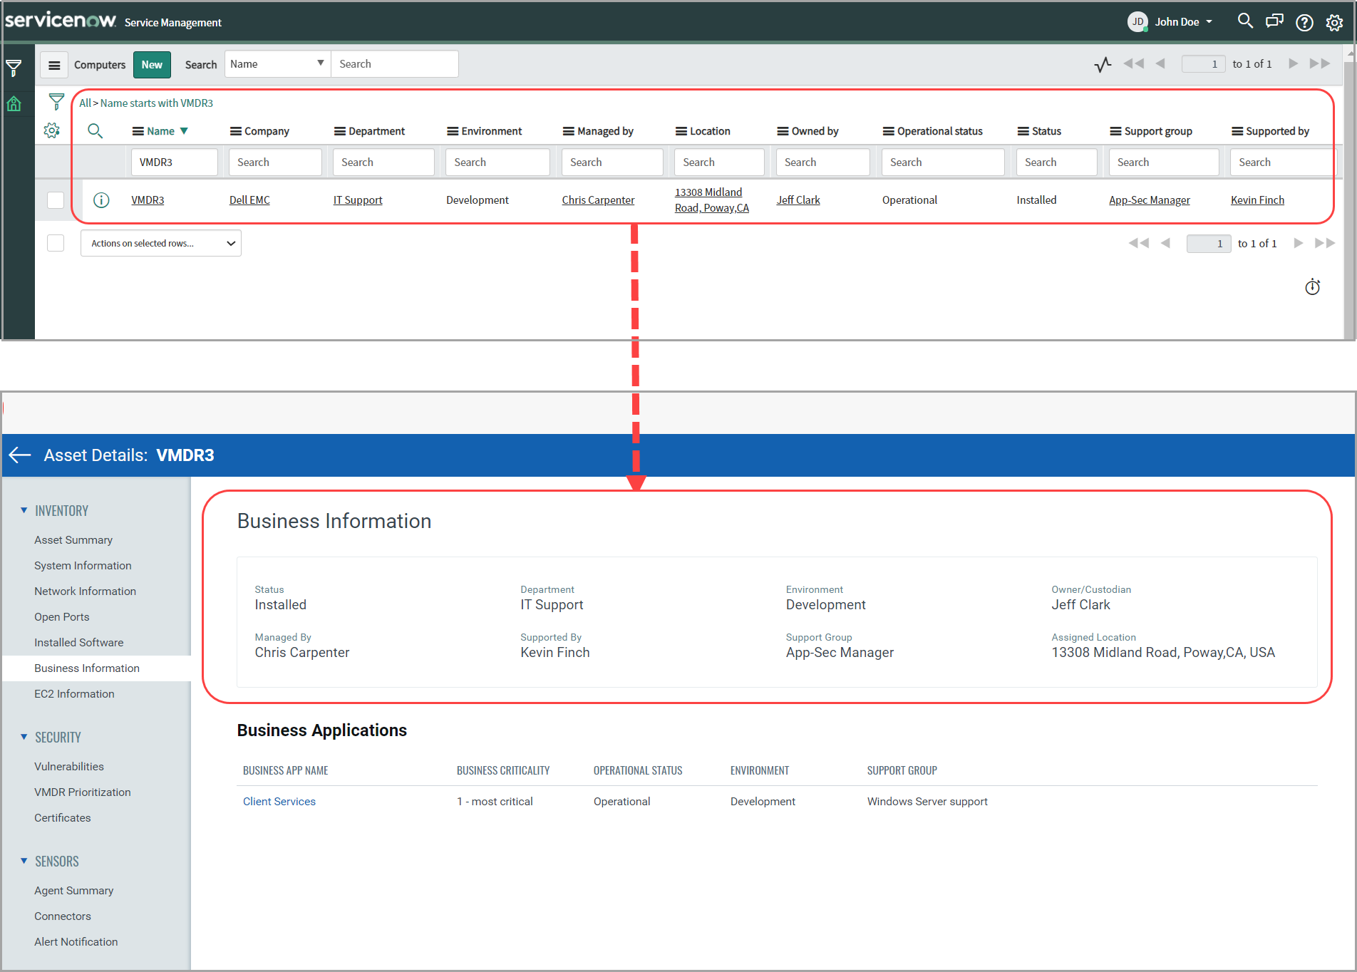Screen dimensions: 1357x972
Task: Open Actions on selected rows dropdown
Action: point(161,243)
